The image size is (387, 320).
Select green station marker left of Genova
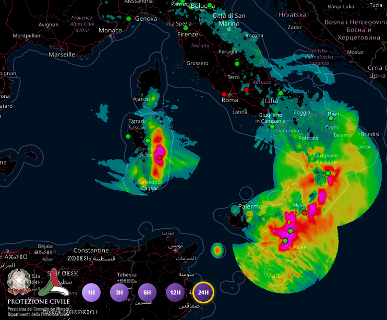click(x=128, y=19)
